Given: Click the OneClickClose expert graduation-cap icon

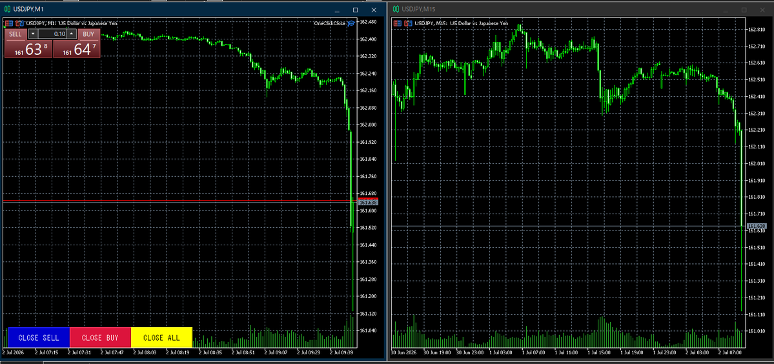Looking at the screenshot, I should tap(351, 23).
